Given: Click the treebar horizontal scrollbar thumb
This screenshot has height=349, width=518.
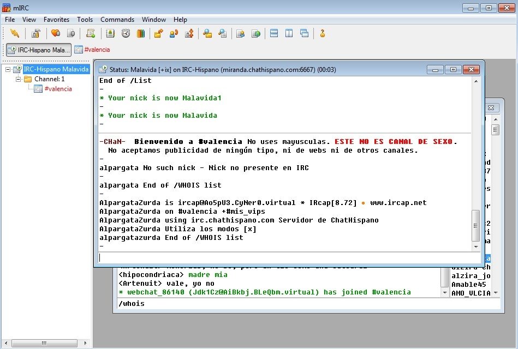Looking at the screenshot, I should (44, 343).
